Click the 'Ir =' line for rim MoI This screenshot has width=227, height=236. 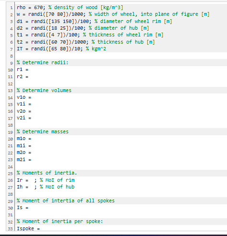click(x=46, y=180)
